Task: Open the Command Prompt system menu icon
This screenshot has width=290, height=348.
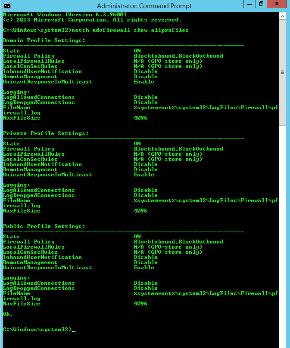Action: (7, 6)
